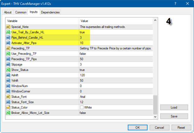Click the string icon beside Preceding_TP
The width and height of the screenshot is (194, 133).
(x=8, y=48)
